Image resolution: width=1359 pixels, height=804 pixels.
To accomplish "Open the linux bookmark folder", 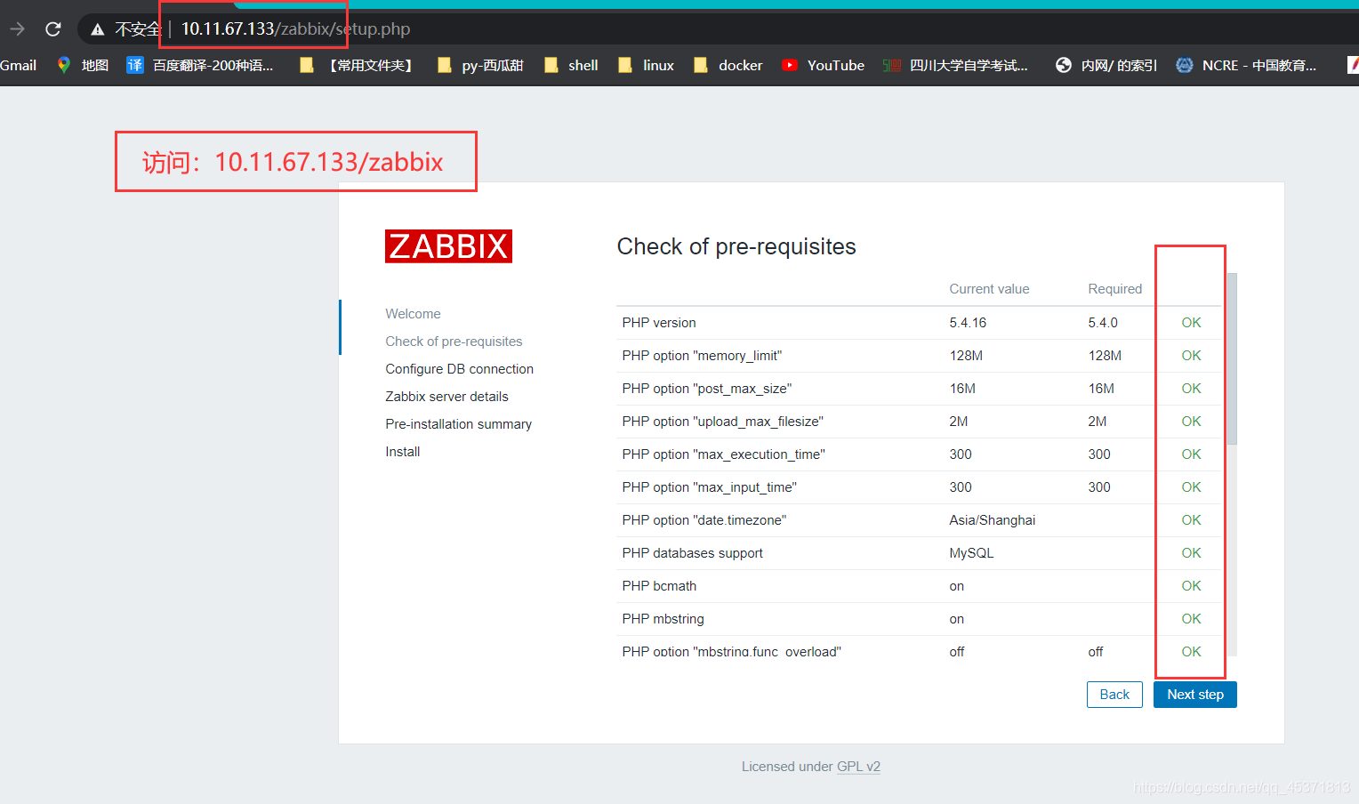I will point(646,65).
